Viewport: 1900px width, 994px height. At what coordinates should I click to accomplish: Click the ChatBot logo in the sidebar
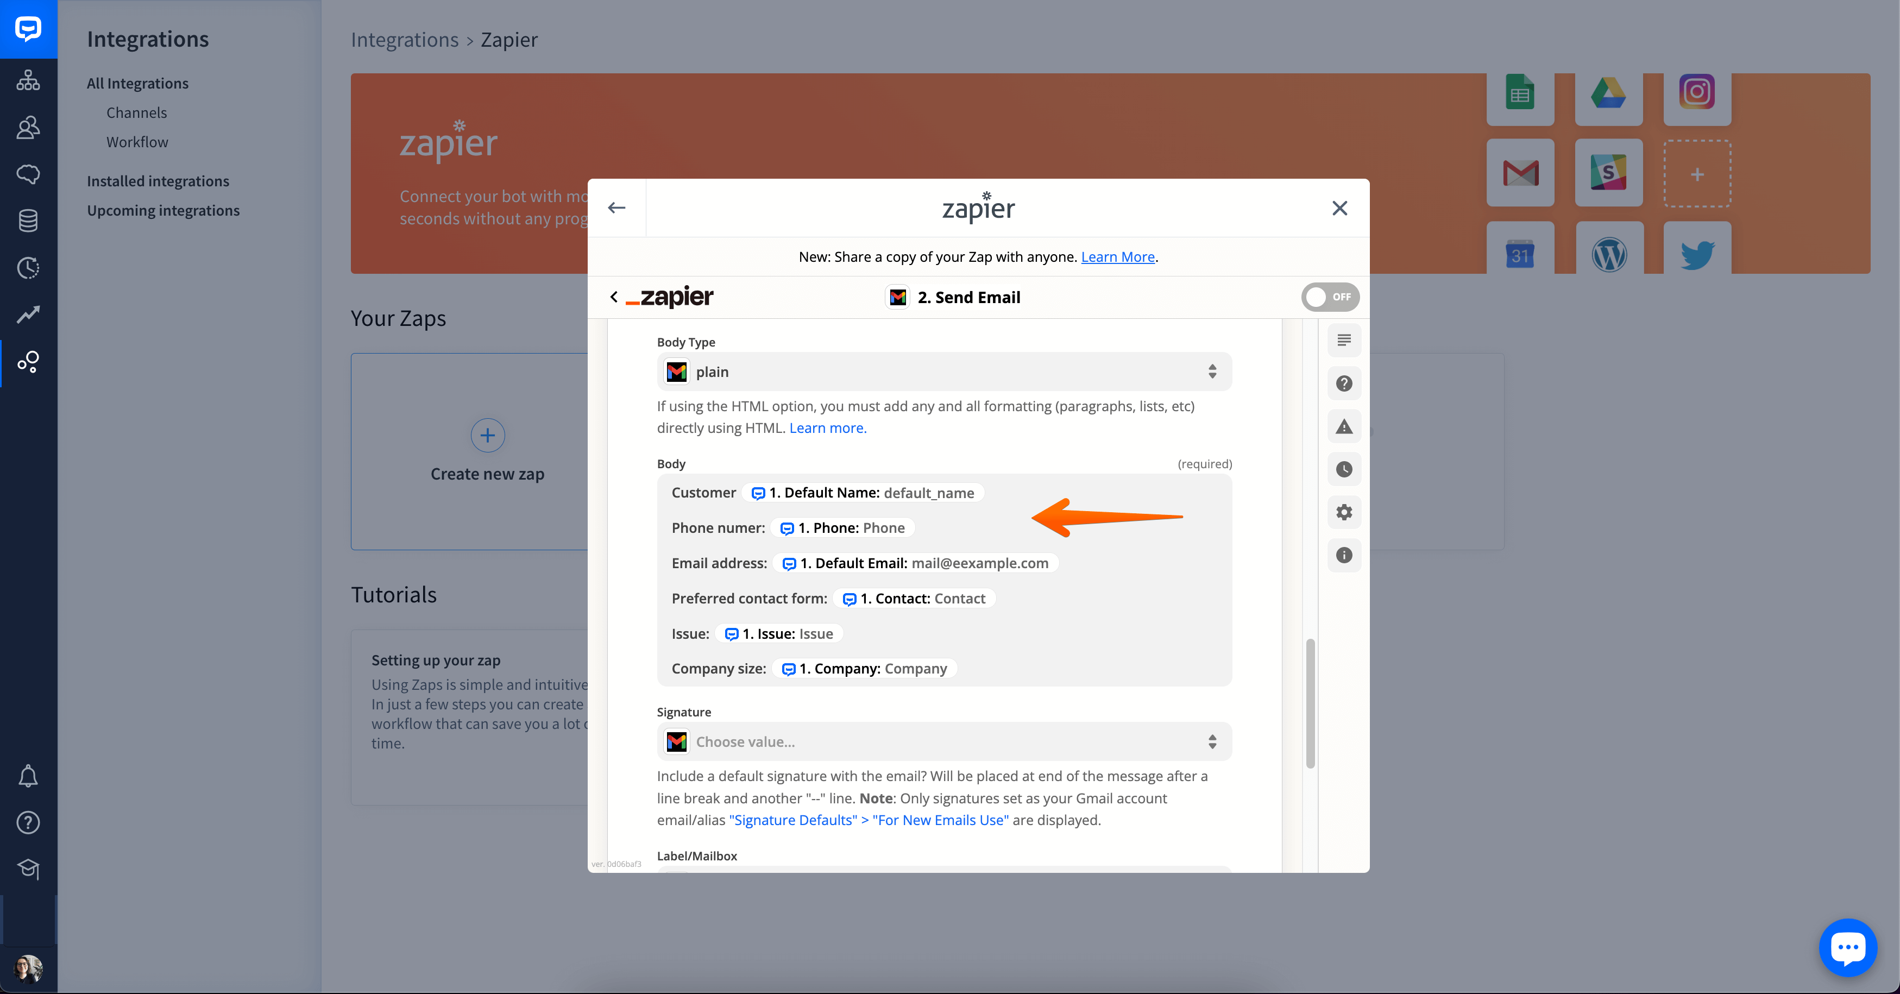28,29
